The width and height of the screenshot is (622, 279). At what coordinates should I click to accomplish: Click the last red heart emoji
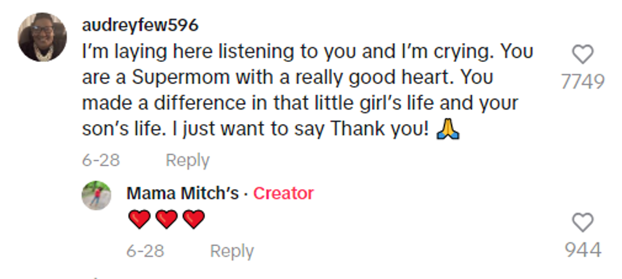(x=194, y=220)
